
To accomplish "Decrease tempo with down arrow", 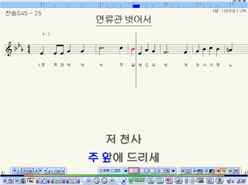I will [46, 171].
